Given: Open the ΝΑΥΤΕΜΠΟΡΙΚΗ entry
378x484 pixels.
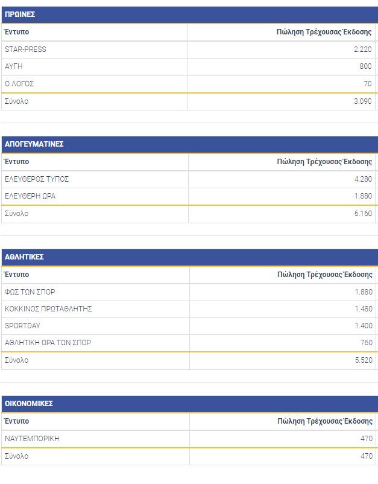Looking at the screenshot, I should [32, 439].
